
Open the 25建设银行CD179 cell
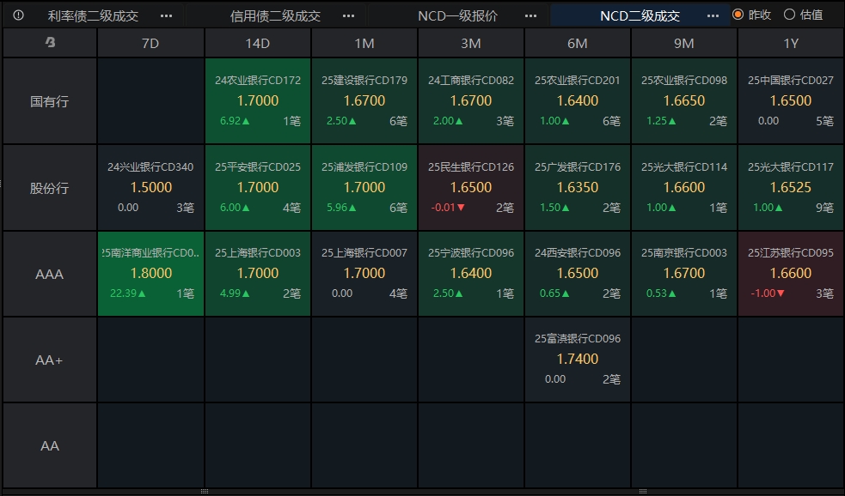364,101
